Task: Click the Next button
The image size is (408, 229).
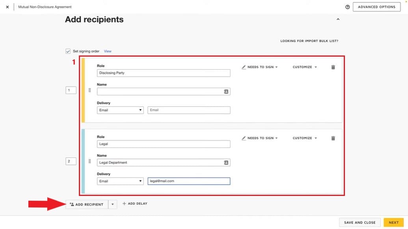Action: tap(393, 223)
